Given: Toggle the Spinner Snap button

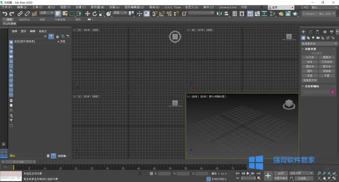Looking at the screenshot, I should click(x=176, y=14).
